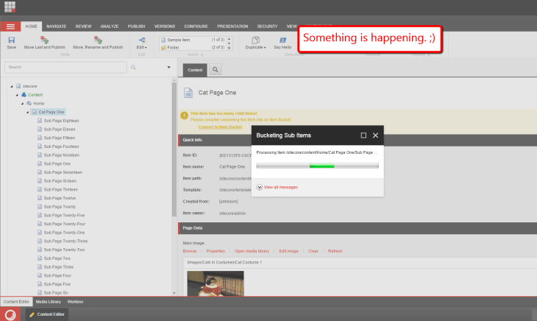The height and width of the screenshot is (321, 537).
Task: Click the Open media library link
Action: pos(252,251)
